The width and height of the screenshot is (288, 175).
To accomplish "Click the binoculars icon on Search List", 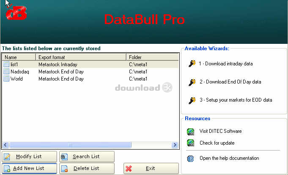I will (x=64, y=157).
